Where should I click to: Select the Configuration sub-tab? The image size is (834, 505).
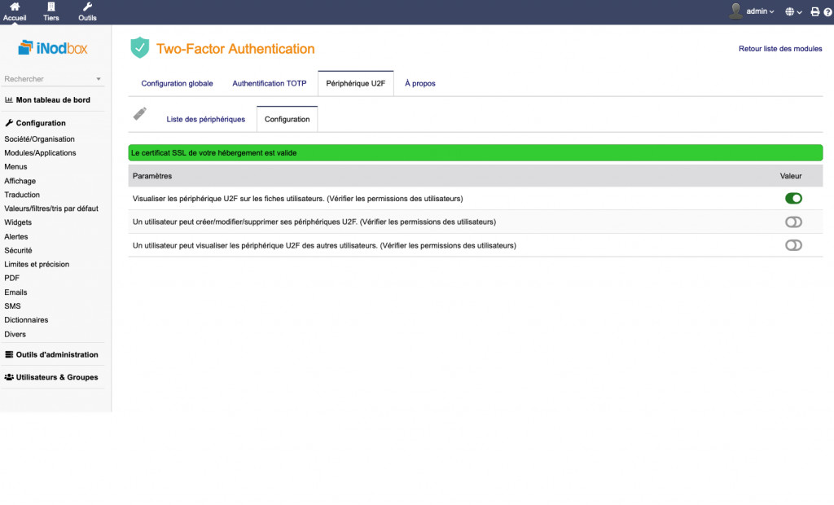coord(288,119)
